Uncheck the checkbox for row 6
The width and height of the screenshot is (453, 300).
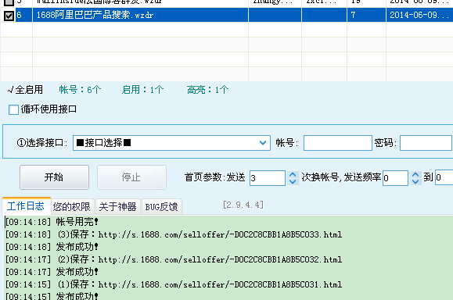[x=9, y=16]
